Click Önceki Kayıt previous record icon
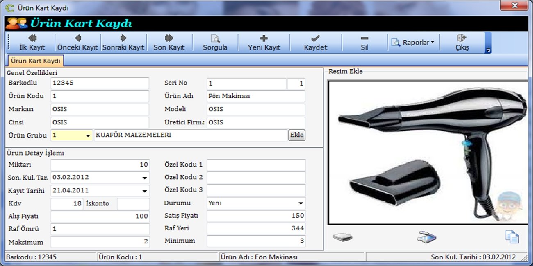The image size is (533, 266). 77,38
